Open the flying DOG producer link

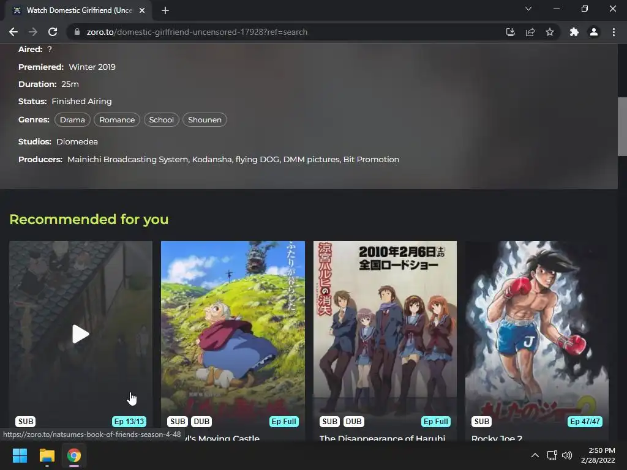coord(257,160)
